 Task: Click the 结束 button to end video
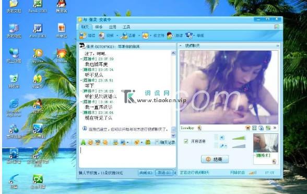[215, 159]
